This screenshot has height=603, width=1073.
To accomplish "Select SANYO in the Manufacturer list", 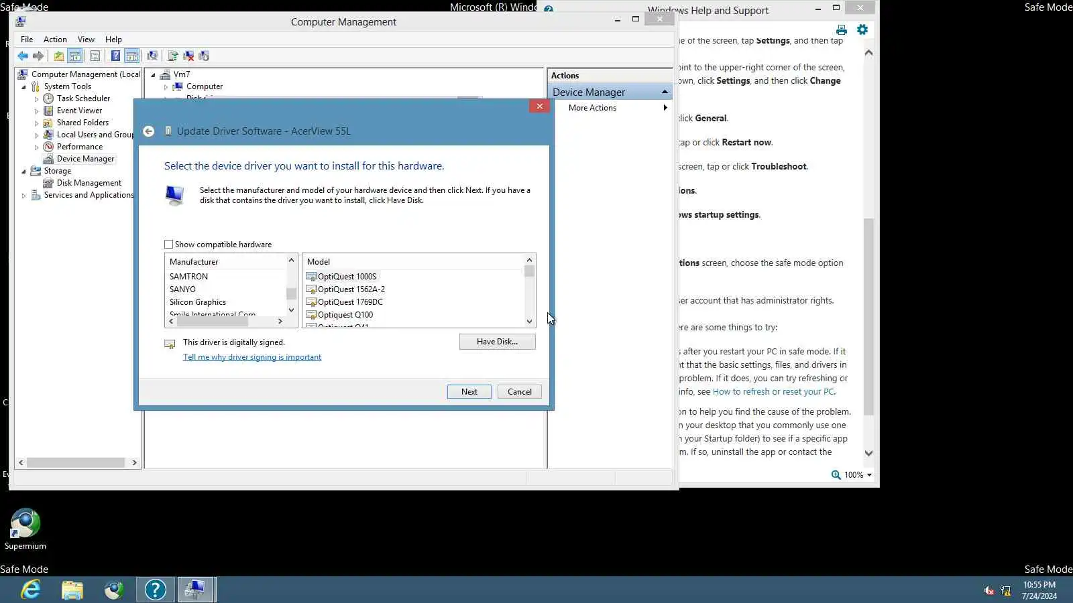I will [182, 289].
